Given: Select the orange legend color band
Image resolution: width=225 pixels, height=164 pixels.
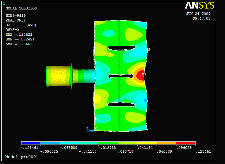Looking at the screenshot, I should [x=166, y=143].
